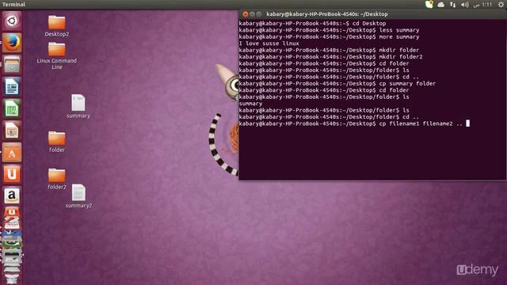Viewport: 507px width, 285px height.
Task: Click the 'less summary' command line
Action: tap(329, 30)
